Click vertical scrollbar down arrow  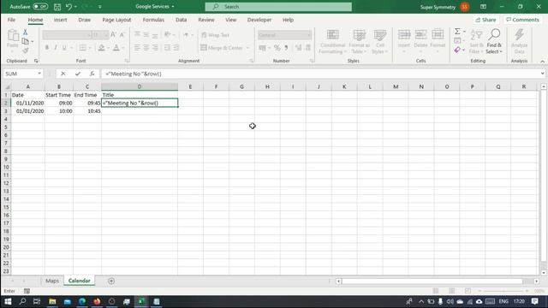(x=544, y=273)
